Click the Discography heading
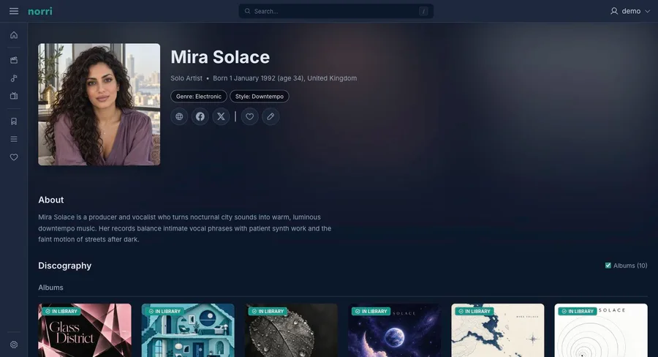 pos(64,266)
